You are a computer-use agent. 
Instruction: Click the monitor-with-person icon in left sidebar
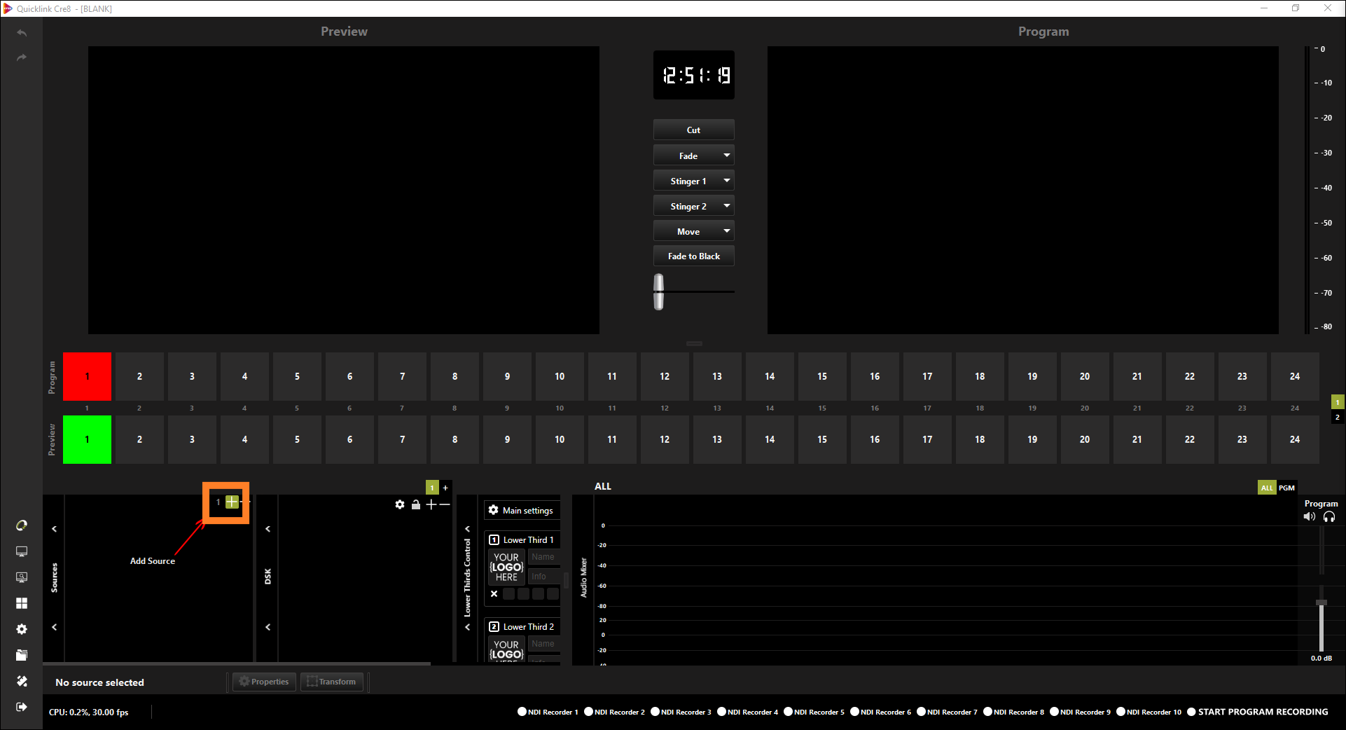pos(22,577)
